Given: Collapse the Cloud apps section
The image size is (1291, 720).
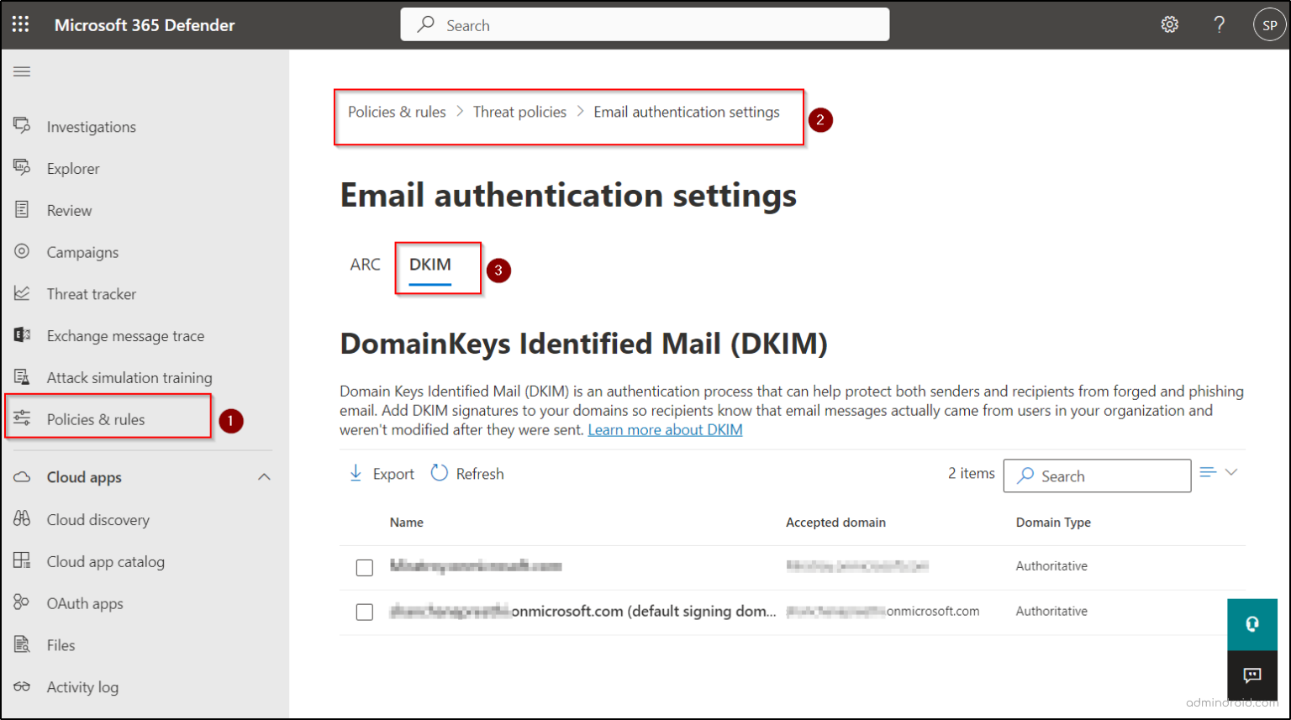Looking at the screenshot, I should [264, 476].
